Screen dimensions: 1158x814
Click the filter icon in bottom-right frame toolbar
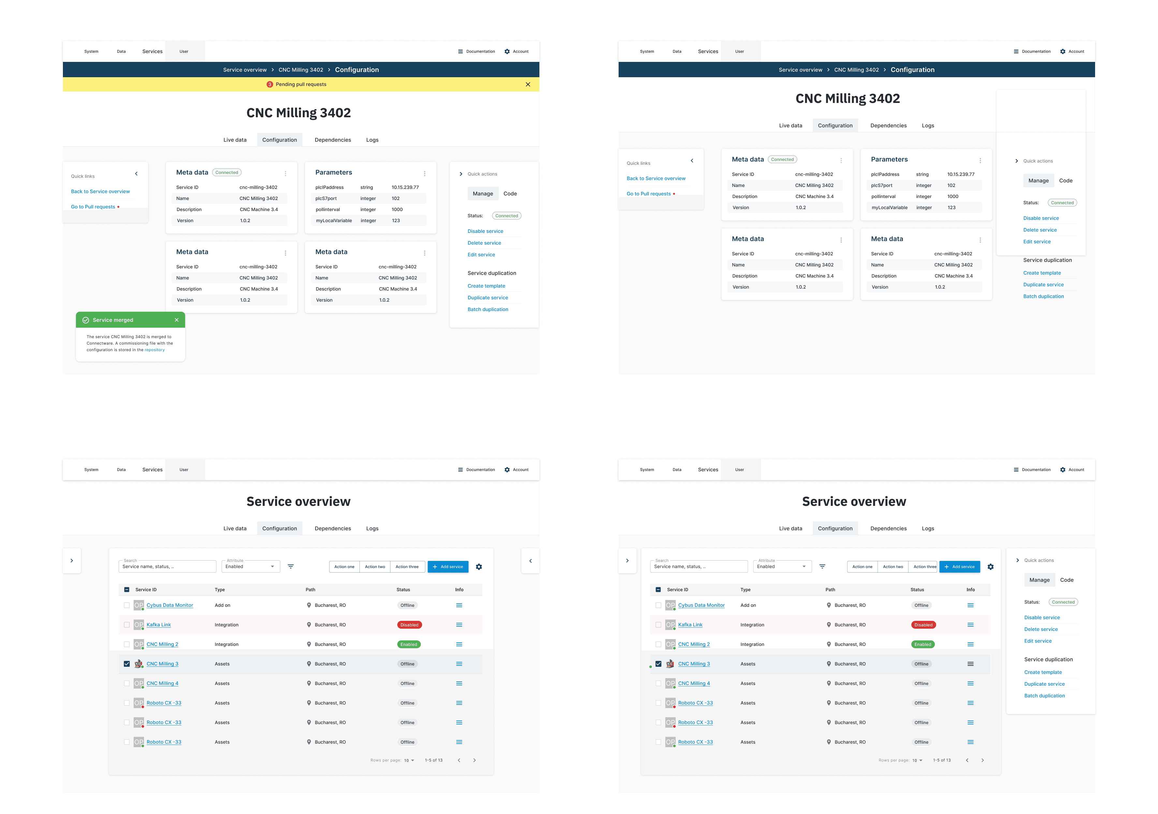coord(822,566)
